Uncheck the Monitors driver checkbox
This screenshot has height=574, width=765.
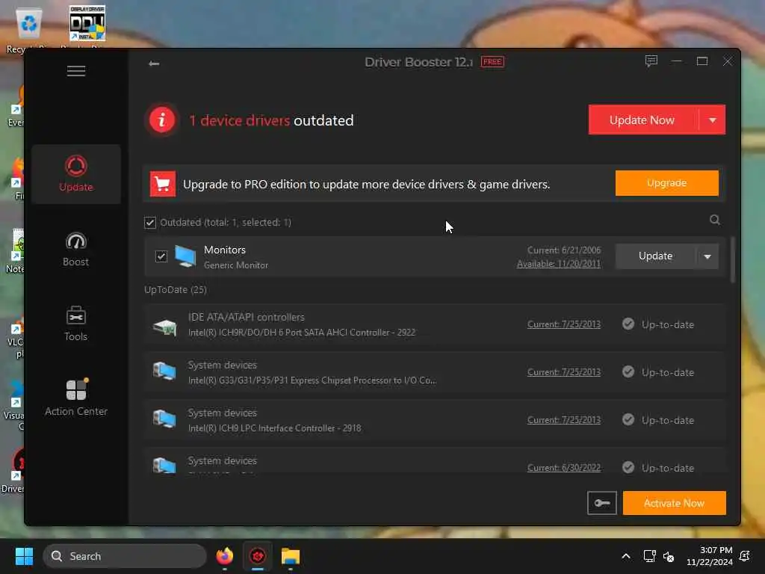pos(161,256)
